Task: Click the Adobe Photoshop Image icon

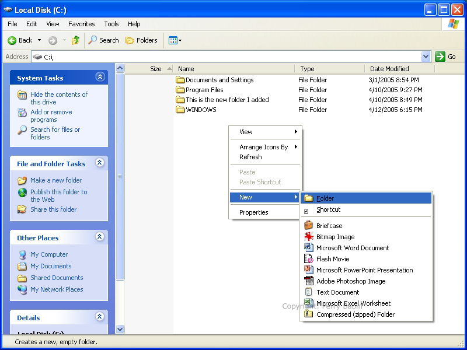Action: coord(309,281)
